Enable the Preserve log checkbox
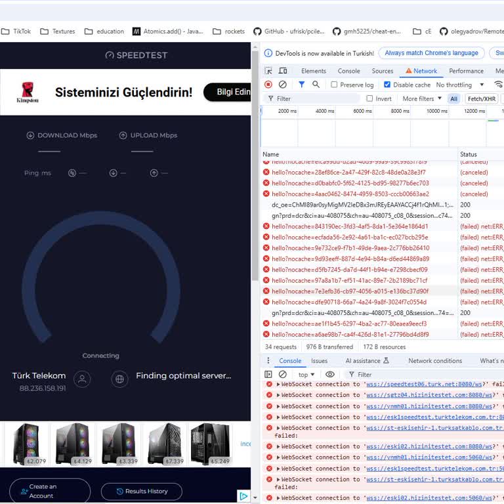Image resolution: width=504 pixels, height=504 pixels. (334, 85)
